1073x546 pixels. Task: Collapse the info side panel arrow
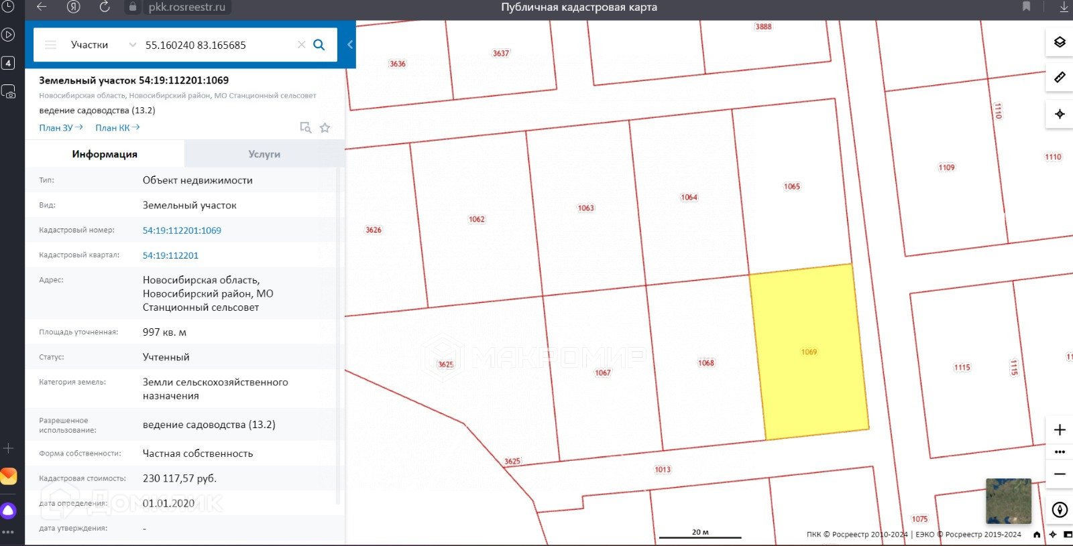click(x=350, y=45)
